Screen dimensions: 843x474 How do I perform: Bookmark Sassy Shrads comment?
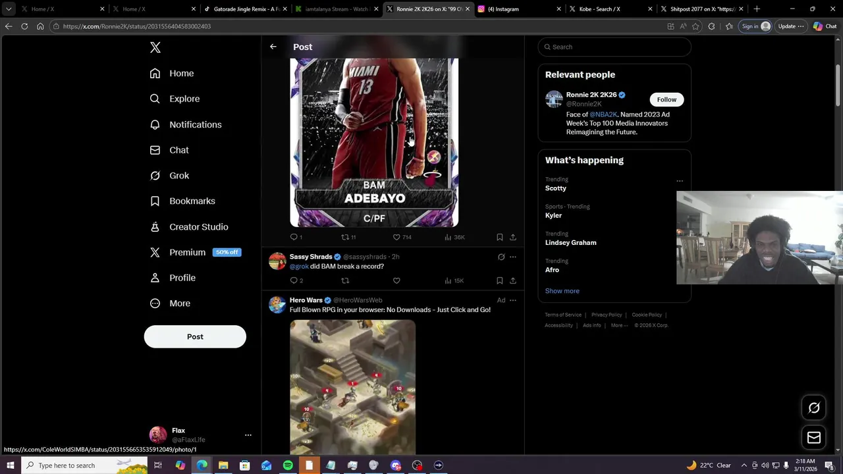[500, 280]
